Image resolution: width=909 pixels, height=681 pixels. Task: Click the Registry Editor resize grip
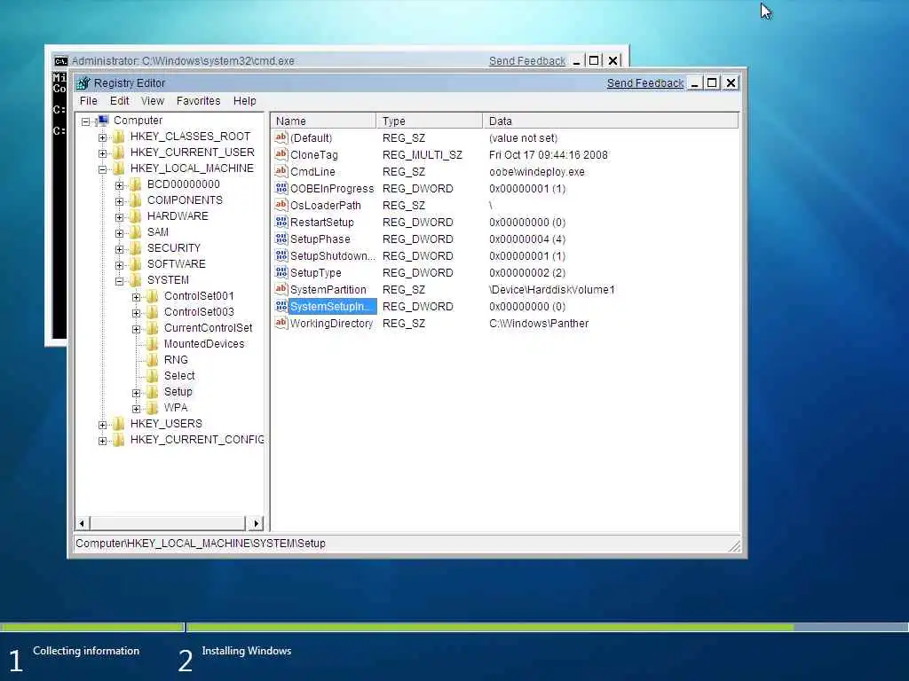[734, 545]
